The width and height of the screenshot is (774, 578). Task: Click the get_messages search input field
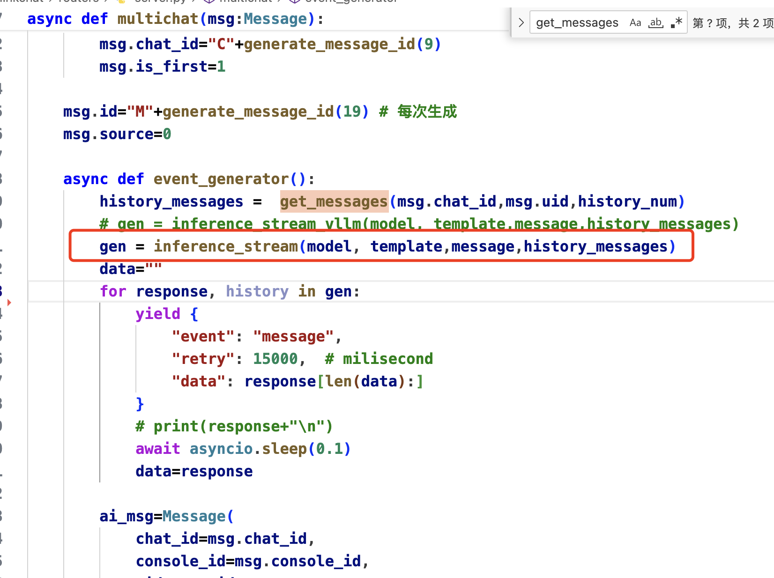[577, 22]
